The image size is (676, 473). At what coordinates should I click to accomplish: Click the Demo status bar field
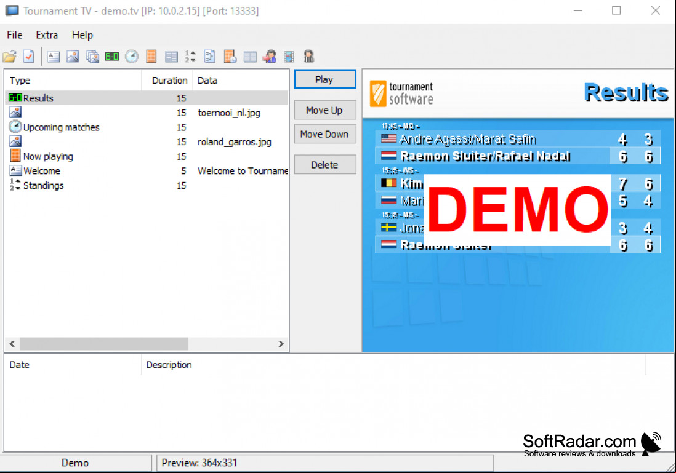pyautogui.click(x=76, y=463)
